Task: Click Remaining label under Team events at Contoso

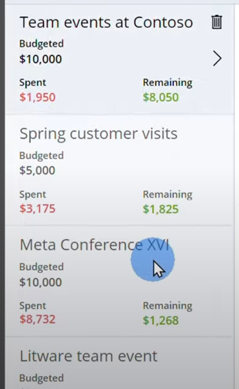Action: (167, 83)
